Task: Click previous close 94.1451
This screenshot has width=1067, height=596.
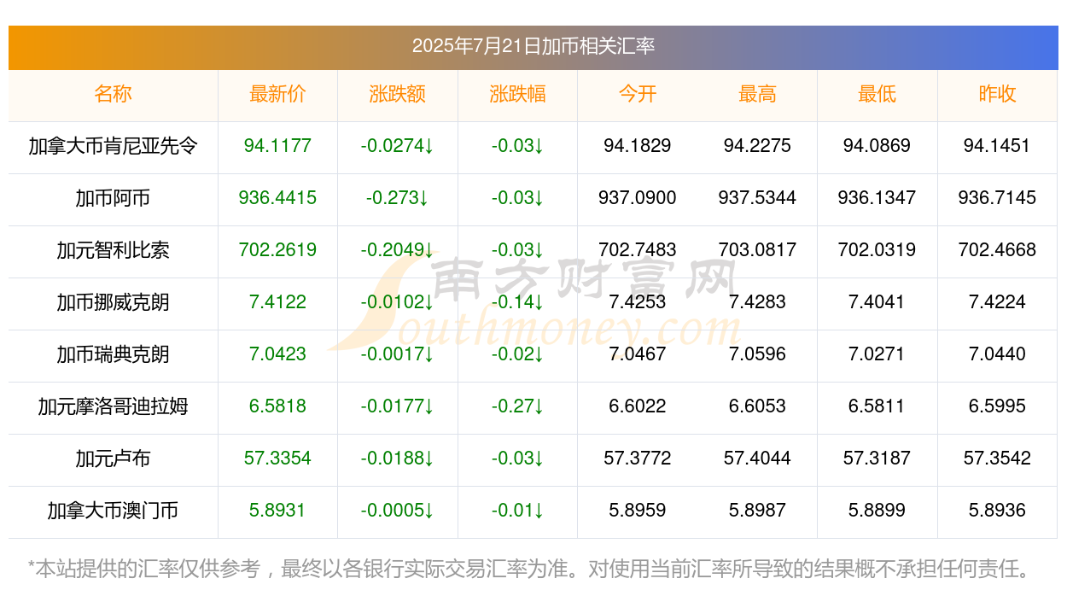Action: [x=997, y=146]
